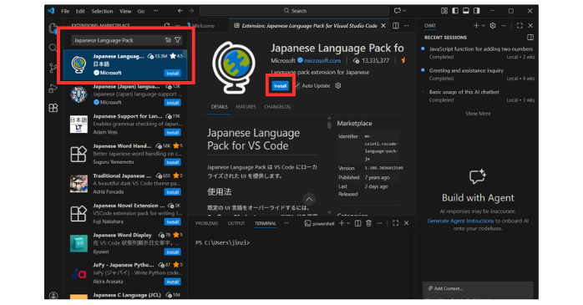Open the Edit menu

coord(80,11)
